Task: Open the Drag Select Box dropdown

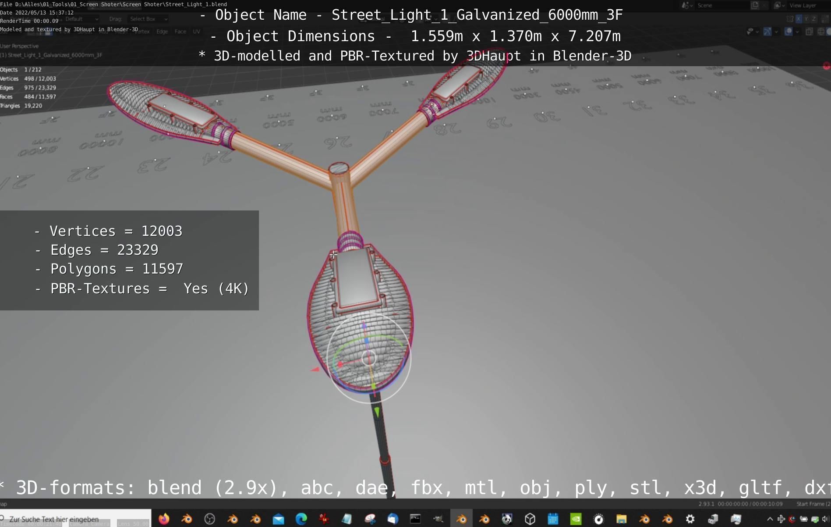Action: (149, 19)
